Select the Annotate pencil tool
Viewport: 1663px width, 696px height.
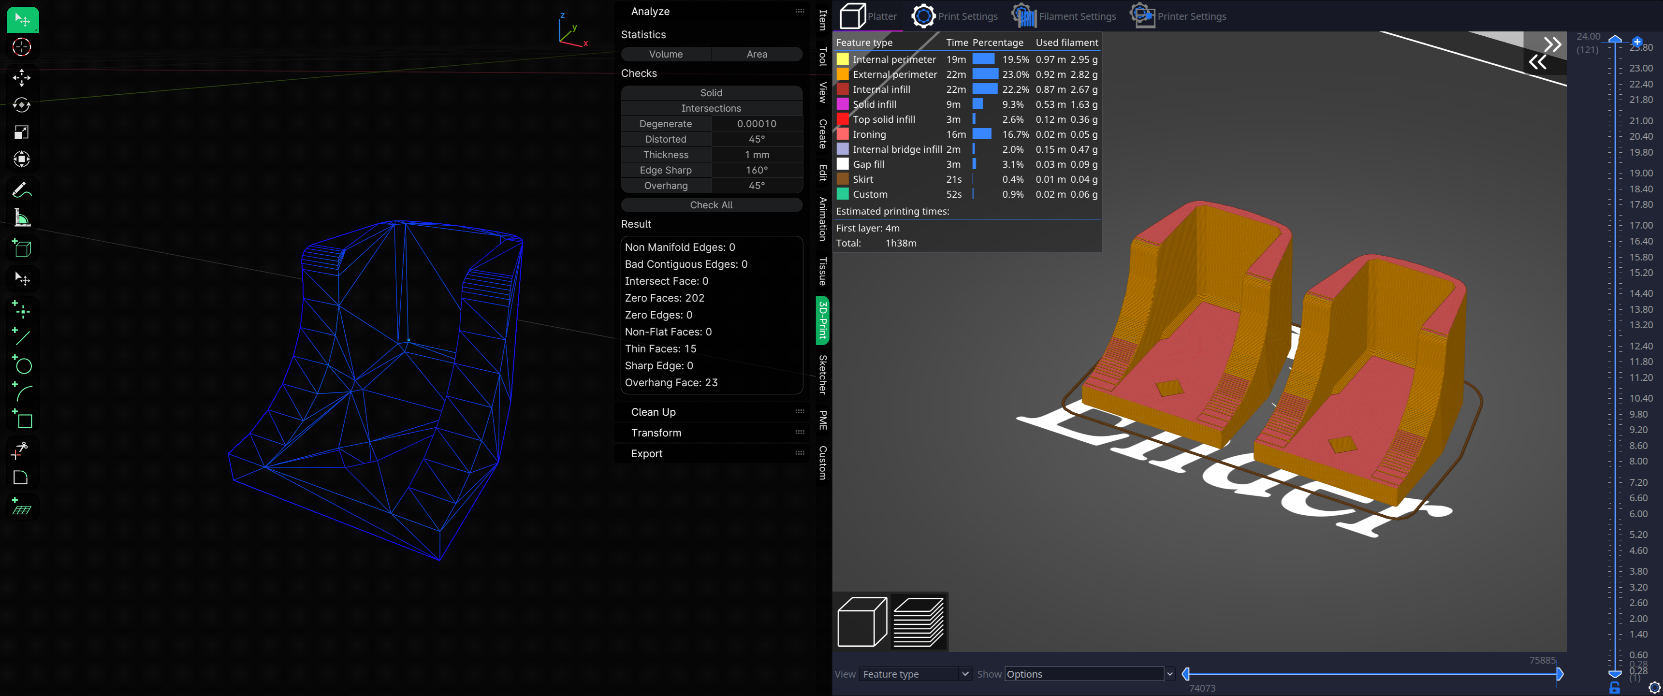[22, 190]
